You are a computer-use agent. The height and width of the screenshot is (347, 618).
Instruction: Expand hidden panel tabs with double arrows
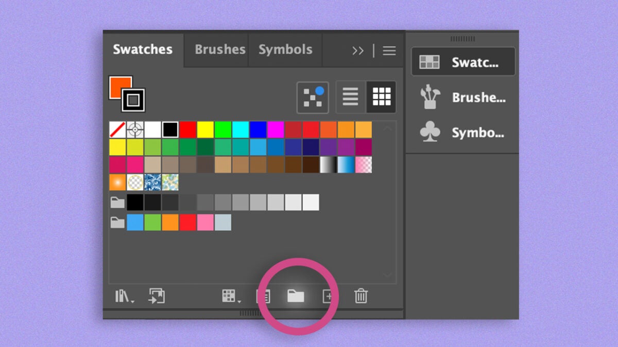pyautogui.click(x=357, y=50)
